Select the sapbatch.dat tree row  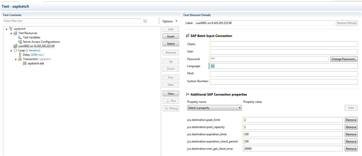(x=33, y=63)
